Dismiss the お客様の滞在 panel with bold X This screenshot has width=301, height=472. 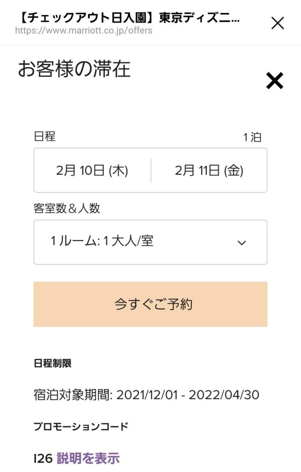[x=275, y=81]
